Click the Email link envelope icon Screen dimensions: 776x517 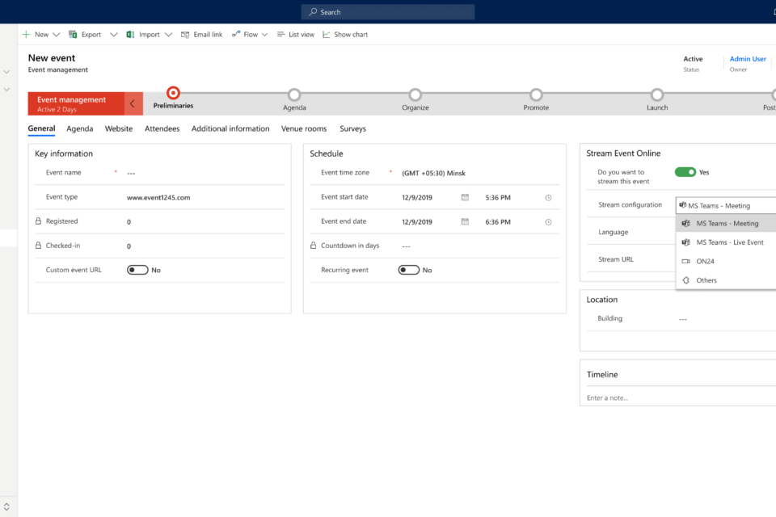185,35
